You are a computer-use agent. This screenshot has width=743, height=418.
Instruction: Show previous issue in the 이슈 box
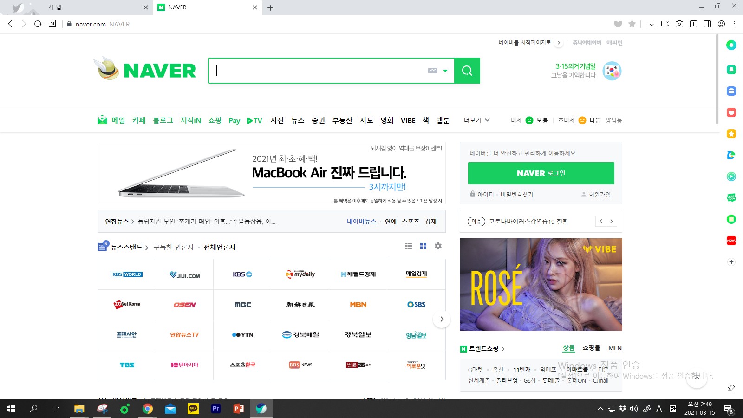pyautogui.click(x=601, y=222)
